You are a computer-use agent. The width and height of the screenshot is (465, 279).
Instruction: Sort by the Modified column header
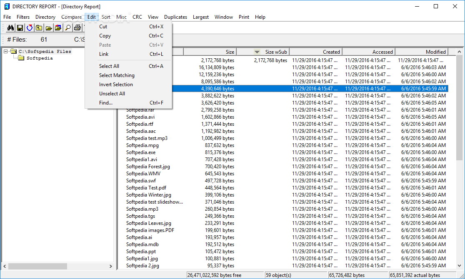tap(422, 52)
